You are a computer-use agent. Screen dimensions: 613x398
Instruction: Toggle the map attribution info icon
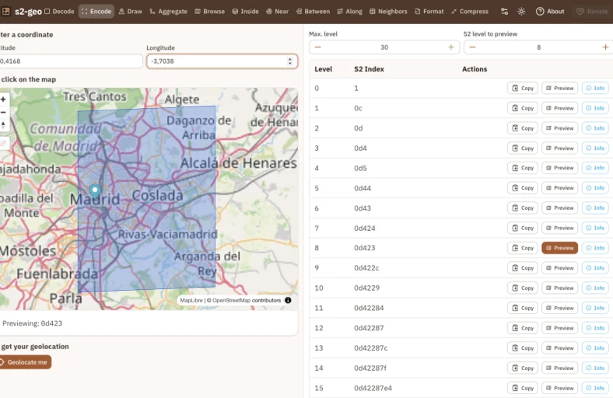[288, 300]
